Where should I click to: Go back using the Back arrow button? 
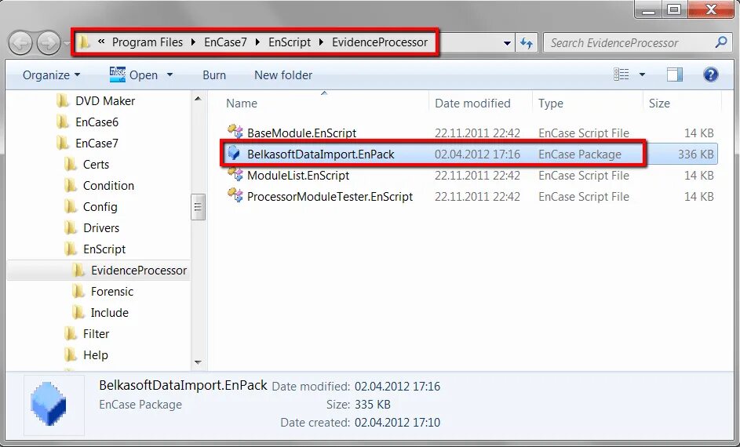click(x=20, y=43)
